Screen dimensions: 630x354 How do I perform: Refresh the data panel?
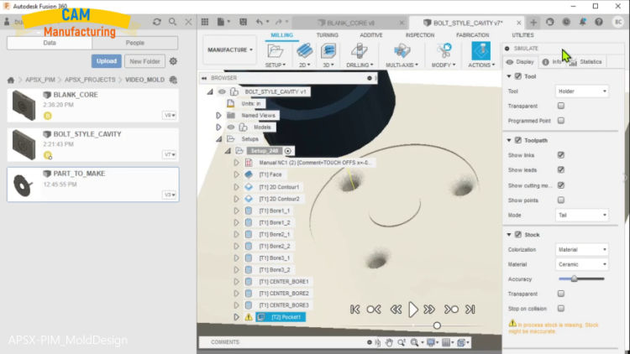tap(157, 22)
